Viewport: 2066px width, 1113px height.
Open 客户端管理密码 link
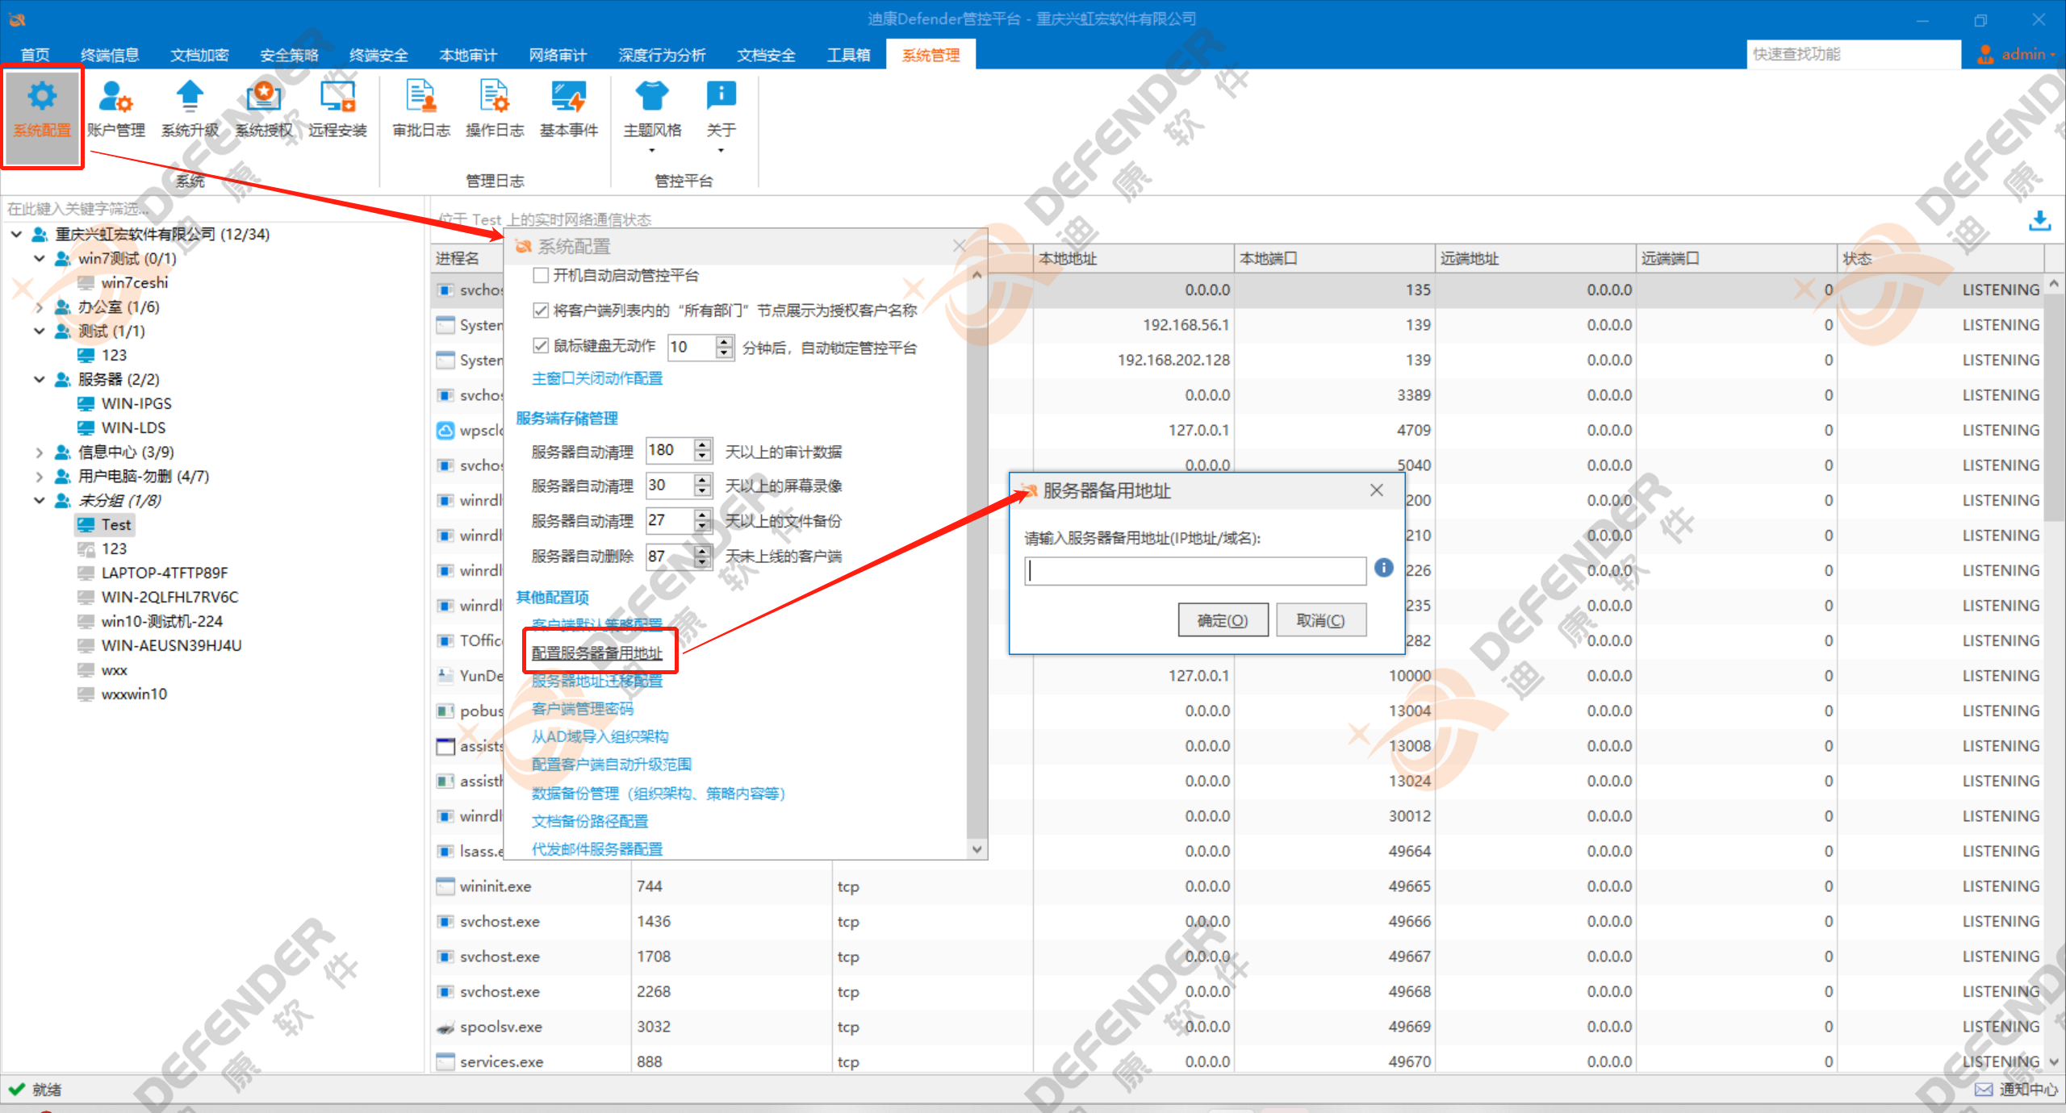click(583, 708)
